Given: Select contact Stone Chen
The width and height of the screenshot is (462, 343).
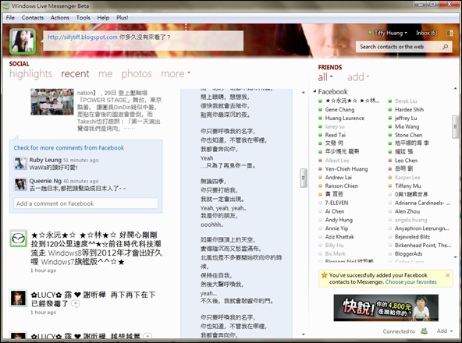Looking at the screenshot, I should 409,135.
